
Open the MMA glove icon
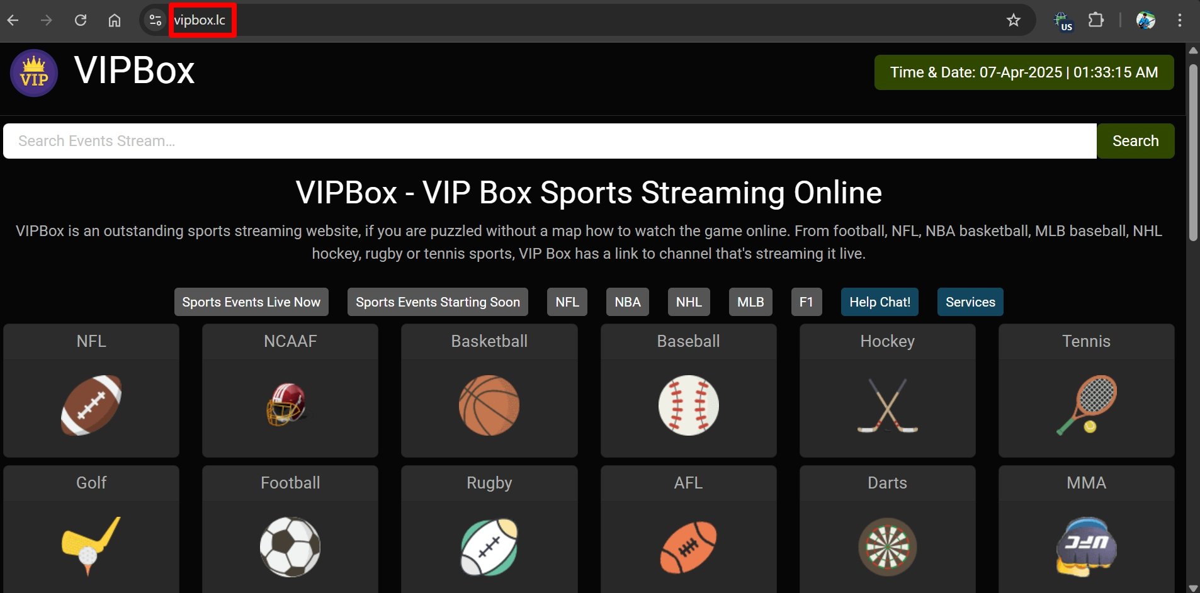click(1087, 547)
